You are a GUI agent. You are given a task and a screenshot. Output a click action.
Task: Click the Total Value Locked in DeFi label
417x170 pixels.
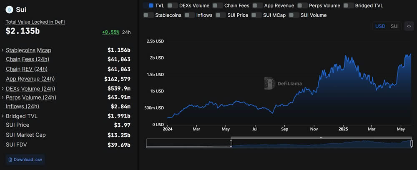(35, 22)
